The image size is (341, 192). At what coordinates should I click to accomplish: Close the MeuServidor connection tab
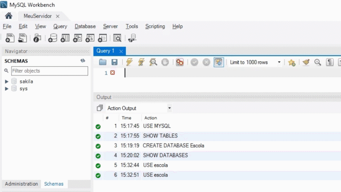tap(57, 16)
